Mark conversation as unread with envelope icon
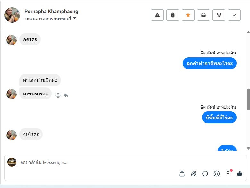The image size is (250, 188). tap(204, 15)
